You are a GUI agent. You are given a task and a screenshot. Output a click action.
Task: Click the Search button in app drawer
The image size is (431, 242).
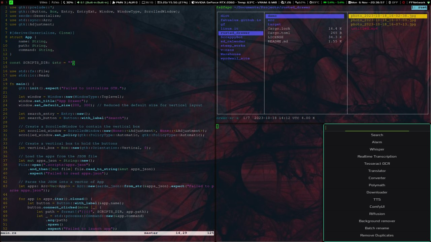tap(377, 135)
